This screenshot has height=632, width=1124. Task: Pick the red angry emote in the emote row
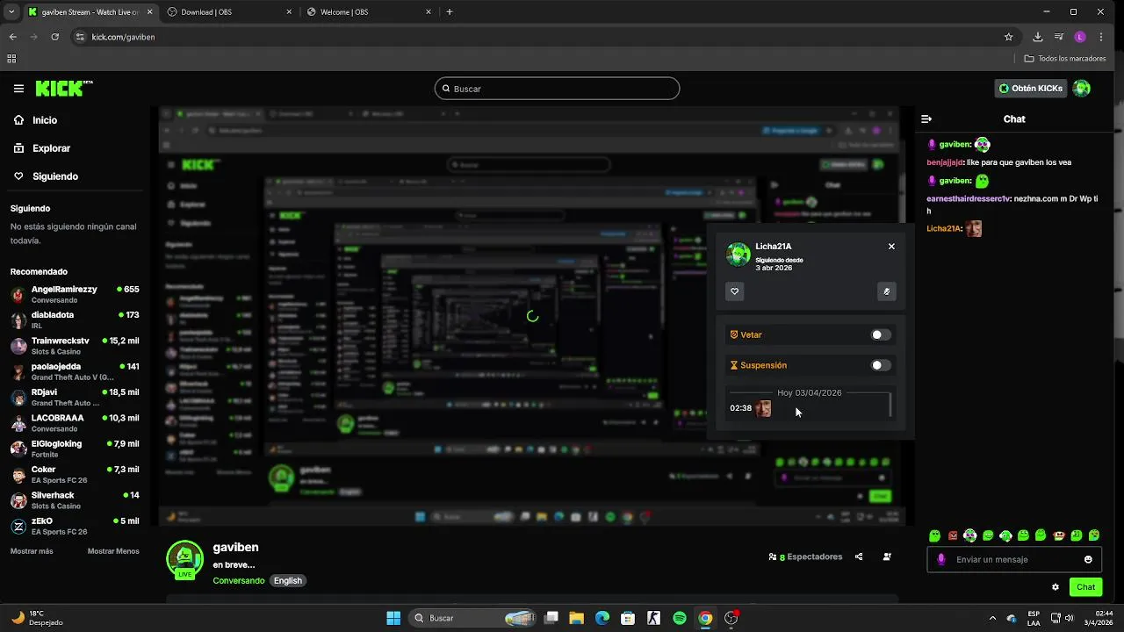click(x=953, y=535)
